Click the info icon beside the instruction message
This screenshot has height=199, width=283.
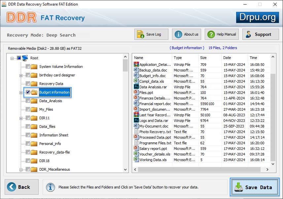51,187
